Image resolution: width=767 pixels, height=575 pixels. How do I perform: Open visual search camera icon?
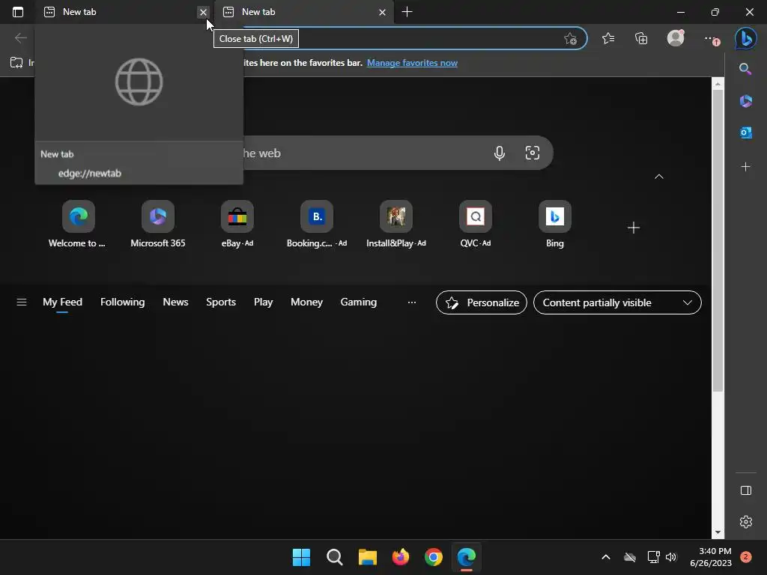click(x=533, y=153)
